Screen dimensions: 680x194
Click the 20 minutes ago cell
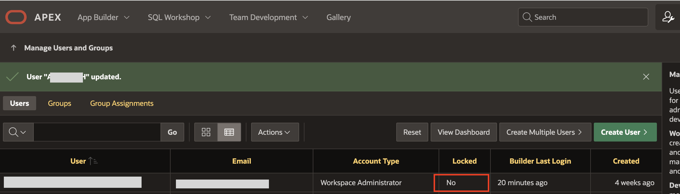522,183
